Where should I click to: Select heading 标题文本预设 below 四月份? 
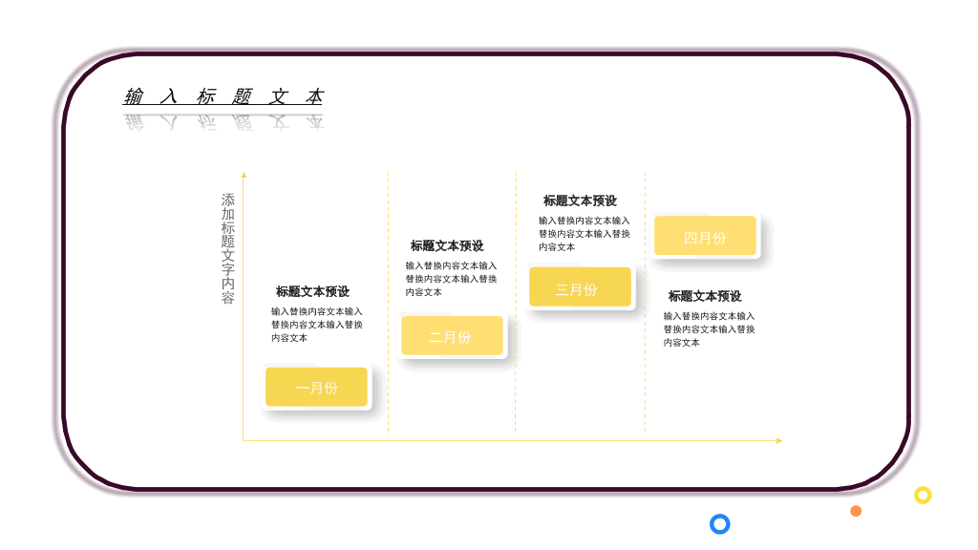coord(705,296)
